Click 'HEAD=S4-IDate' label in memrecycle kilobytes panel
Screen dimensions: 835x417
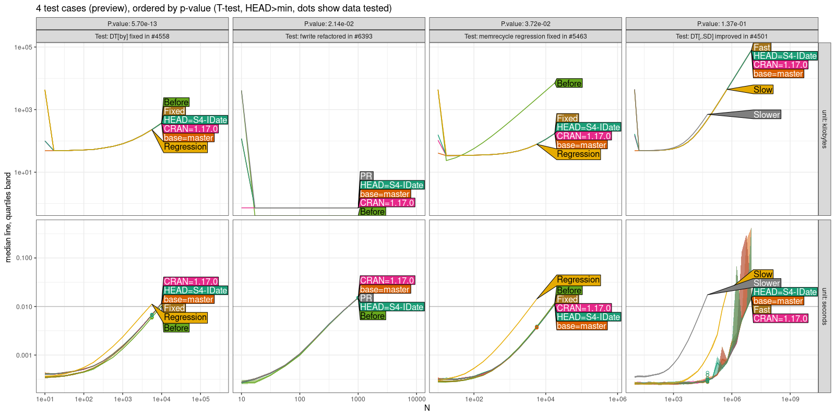pos(588,127)
